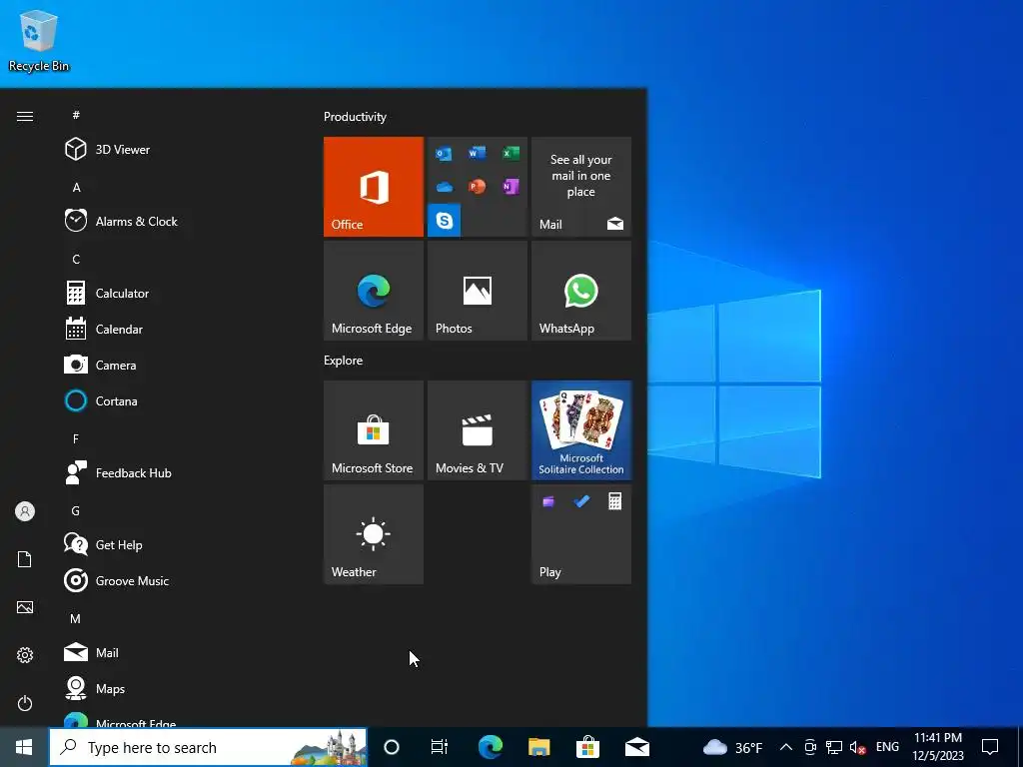Open Settings gear in Start sidebar
This screenshot has width=1023, height=767.
tap(25, 655)
